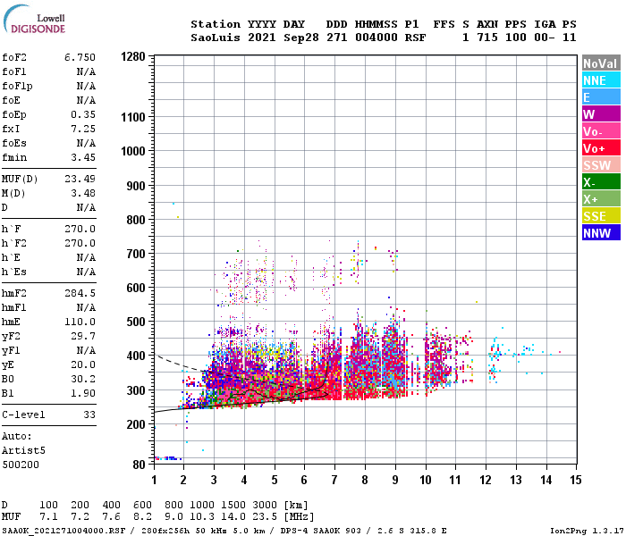This screenshot has width=626, height=536.
Task: Select the blue NNW legend swatch
Action: pyautogui.click(x=601, y=233)
